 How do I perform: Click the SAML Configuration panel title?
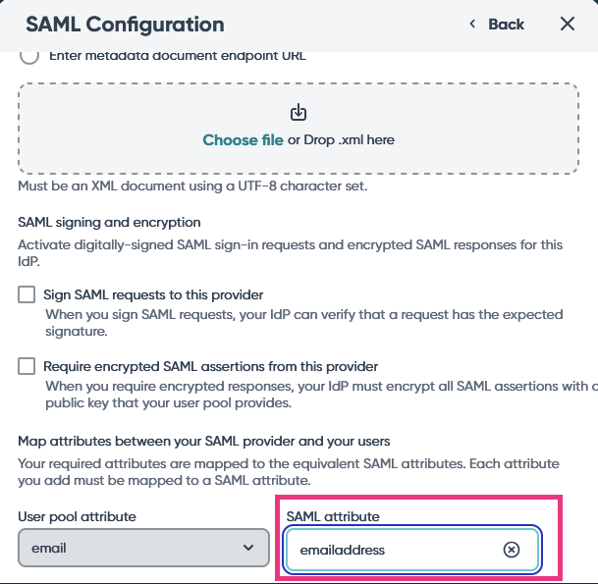125,25
